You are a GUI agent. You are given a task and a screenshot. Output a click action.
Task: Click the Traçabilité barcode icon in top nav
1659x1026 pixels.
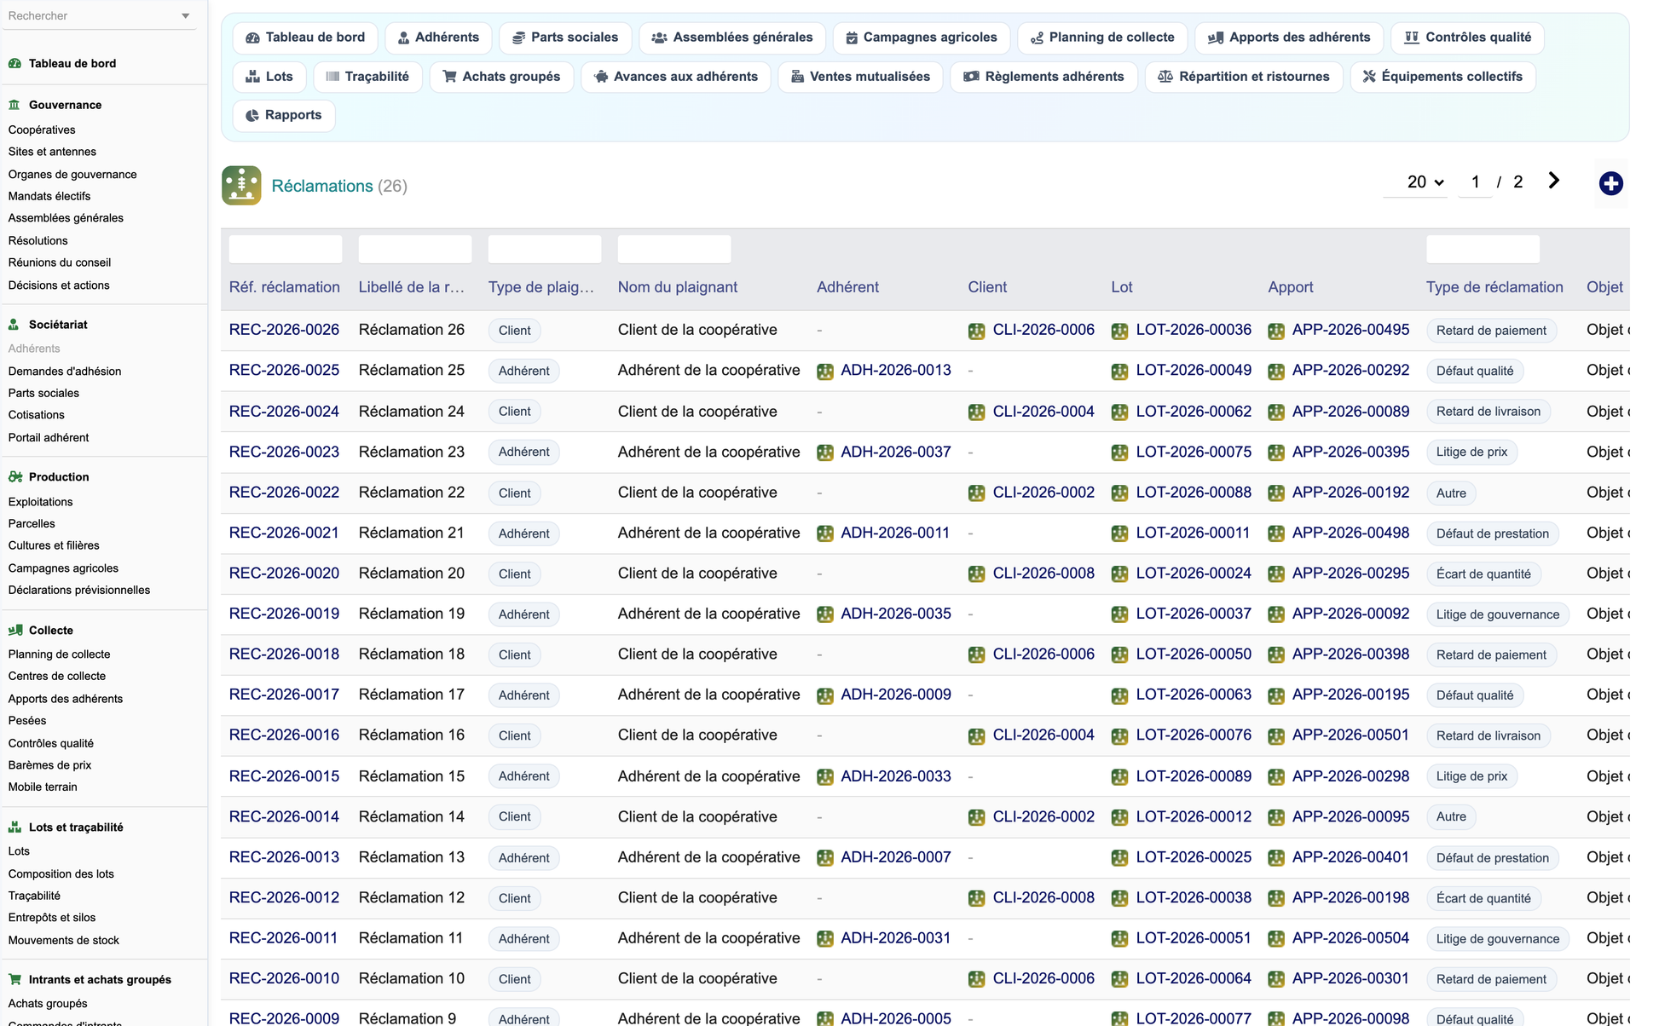pyautogui.click(x=333, y=77)
